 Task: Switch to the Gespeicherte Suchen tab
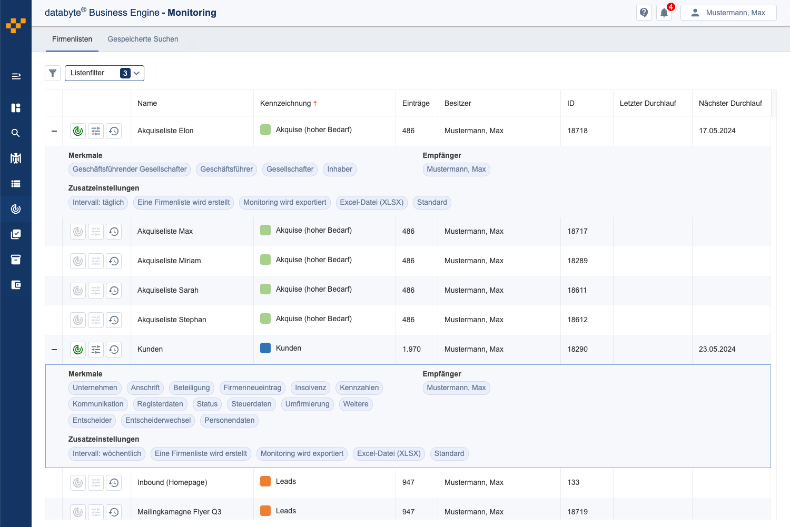(x=143, y=39)
